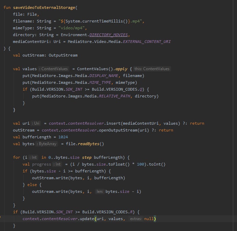Click the 'return' on the uri line

pos(197,123)
